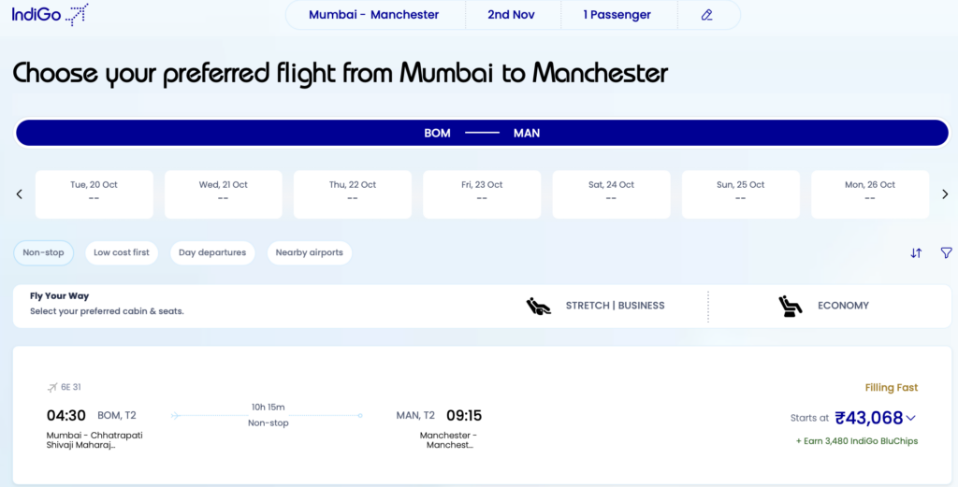Click the Mumbai - Manchester route button

(373, 15)
